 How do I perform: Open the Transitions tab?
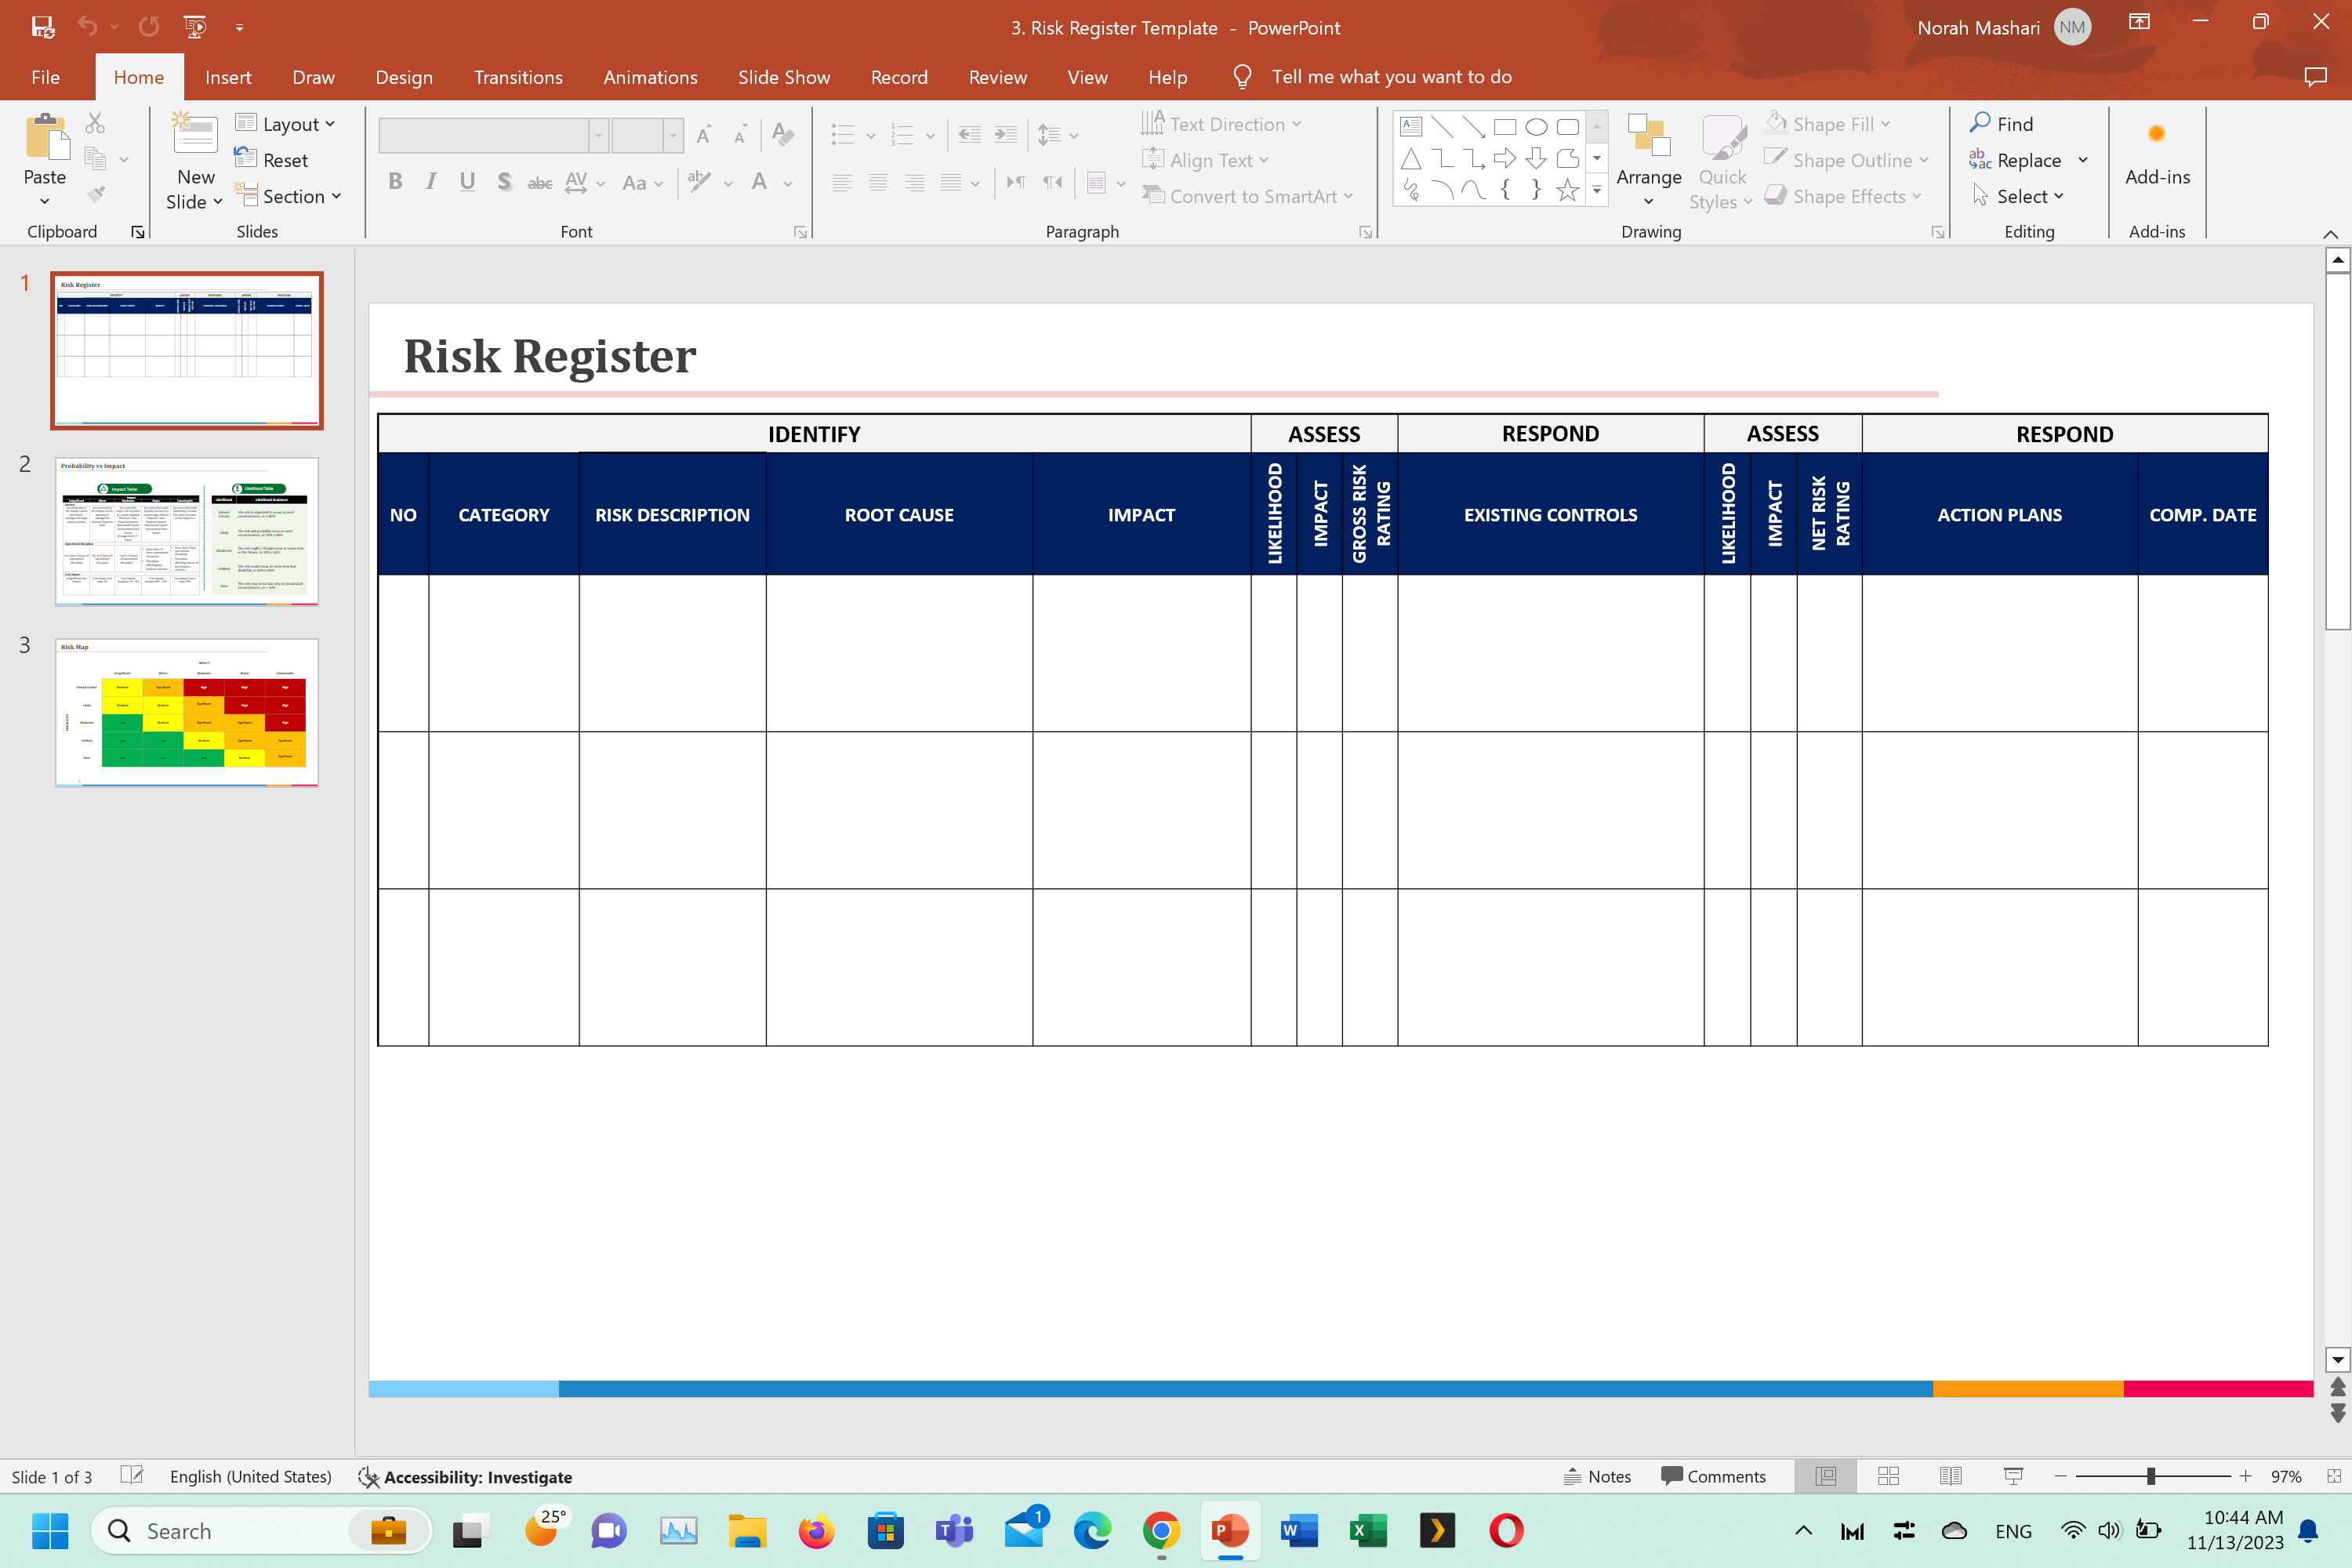pos(518,77)
